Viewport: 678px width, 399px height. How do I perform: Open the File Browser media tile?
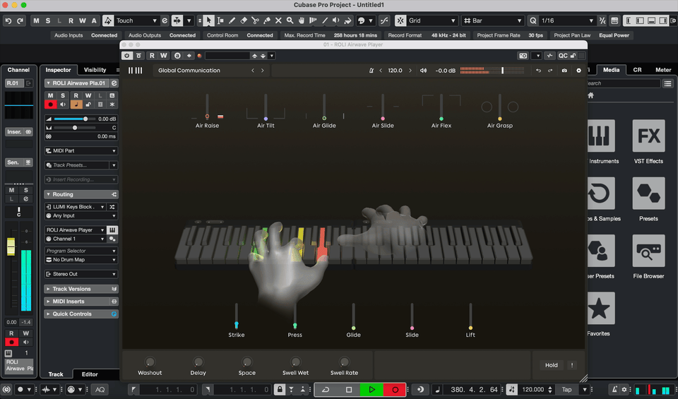(x=648, y=251)
